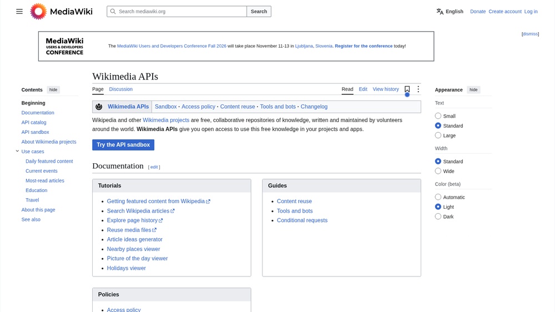Image resolution: width=555 pixels, height=312 pixels.
Task: Select Automatic color mode
Action: [x=438, y=197]
